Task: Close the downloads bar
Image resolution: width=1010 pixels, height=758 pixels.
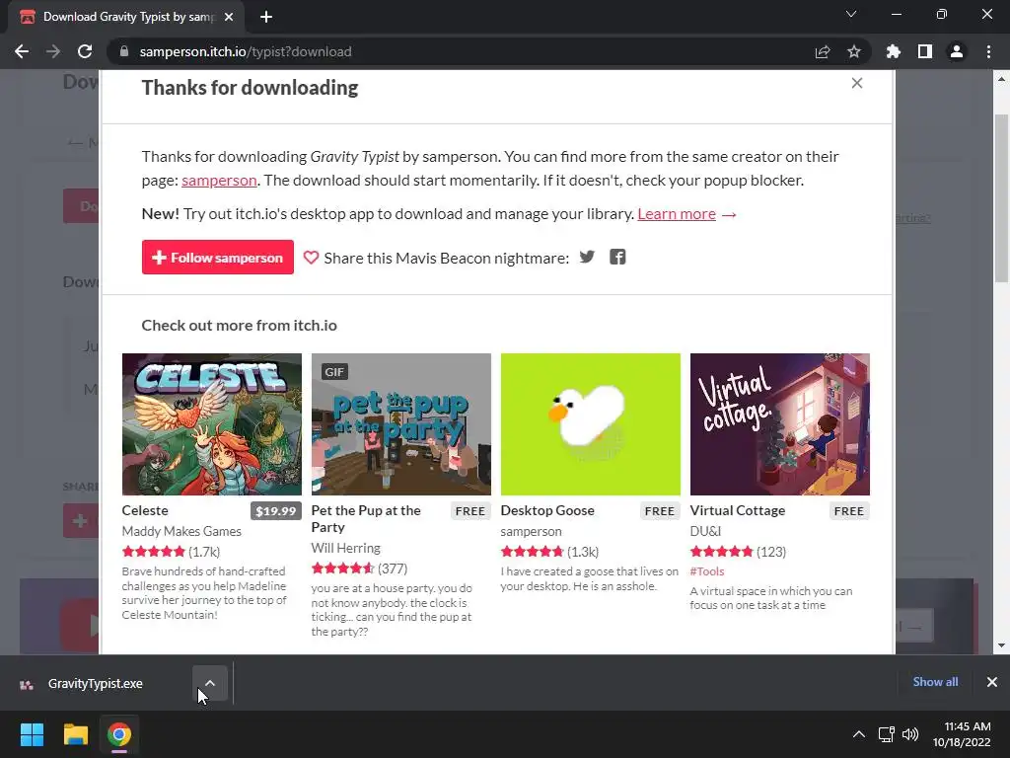Action: point(992,682)
